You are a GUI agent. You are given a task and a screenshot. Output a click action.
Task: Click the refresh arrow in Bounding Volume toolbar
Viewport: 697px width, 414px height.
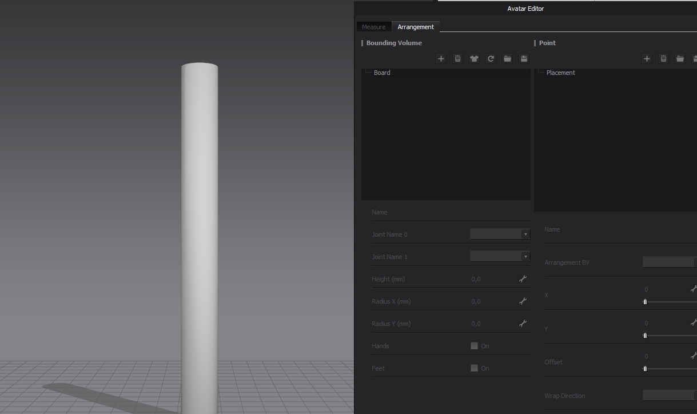[x=491, y=59]
